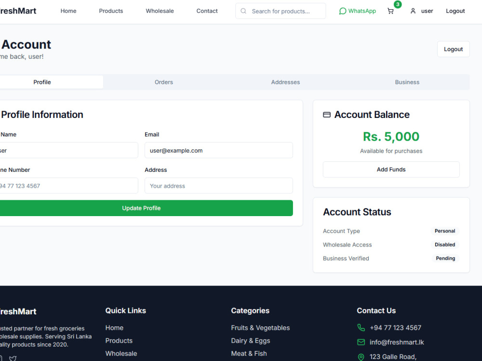
Task: Click the Profile Information heading
Action: [x=42, y=115]
